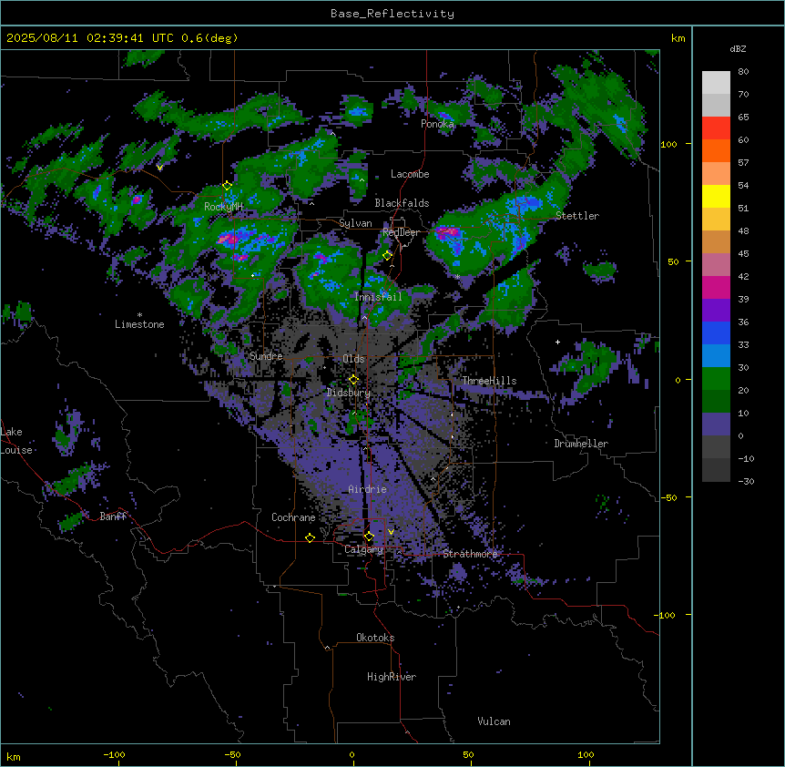Viewport: 785px width, 767px height.
Task: Click the Calgary city label
Action: (x=363, y=549)
